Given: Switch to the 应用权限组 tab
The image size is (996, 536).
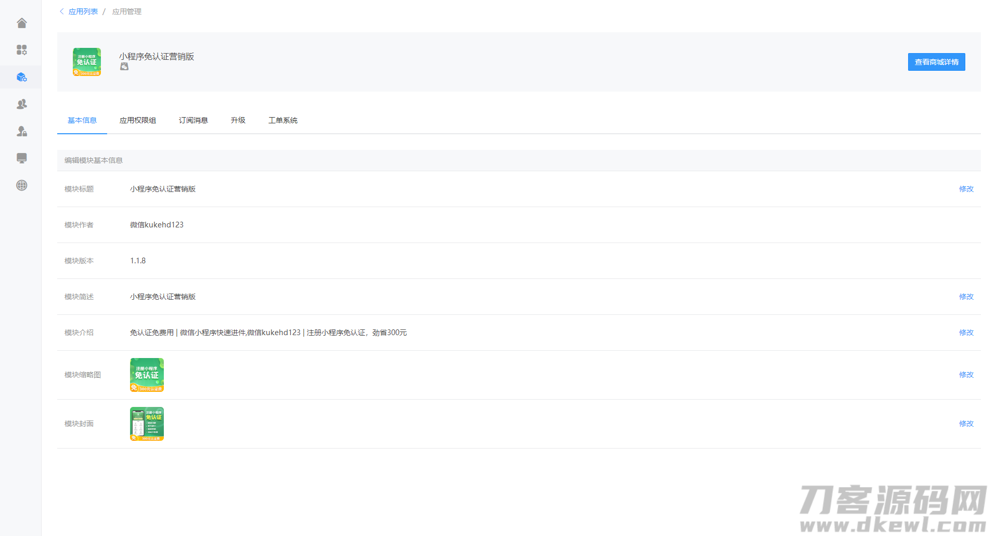Looking at the screenshot, I should [138, 120].
